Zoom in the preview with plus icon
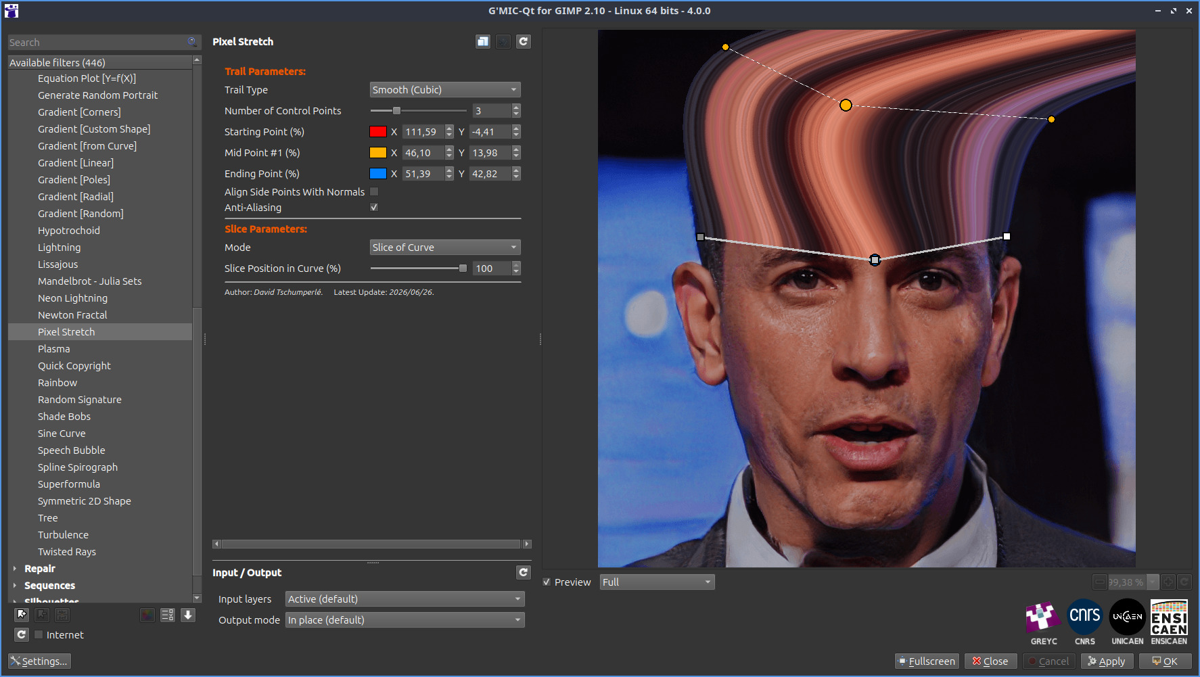Image resolution: width=1200 pixels, height=677 pixels. (1168, 582)
